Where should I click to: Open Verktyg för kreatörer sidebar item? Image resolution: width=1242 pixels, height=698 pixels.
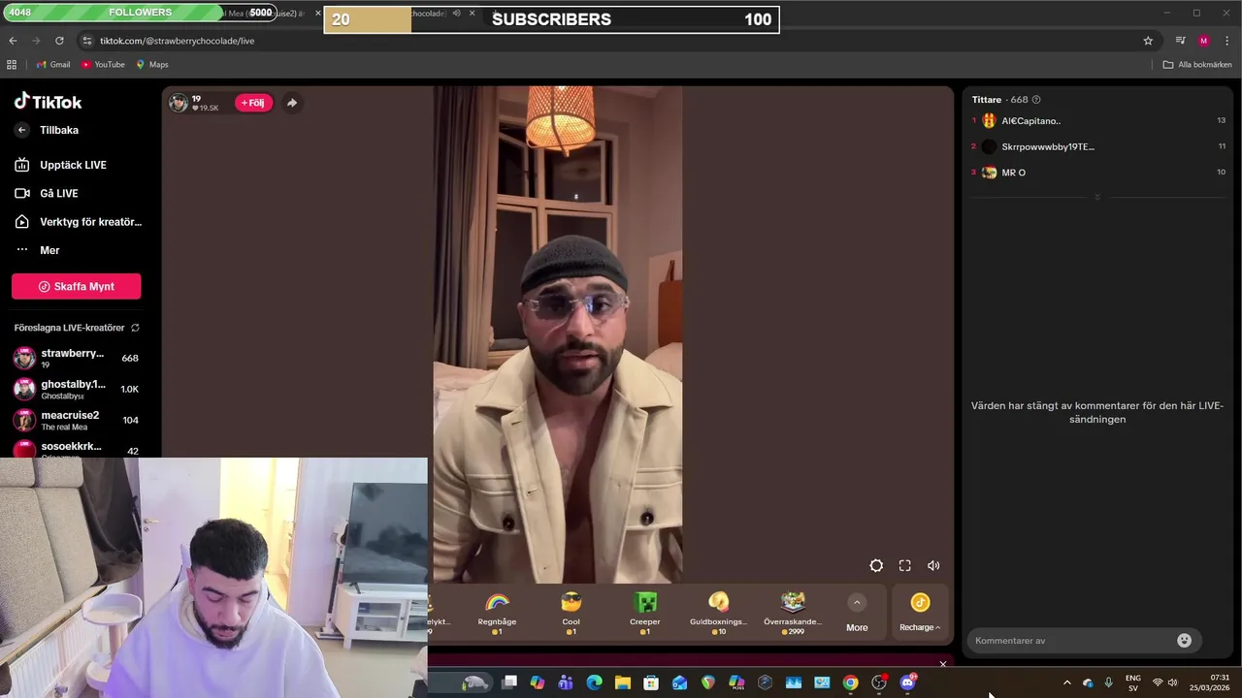[x=78, y=222]
